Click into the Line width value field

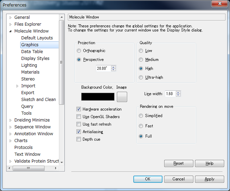170,94
